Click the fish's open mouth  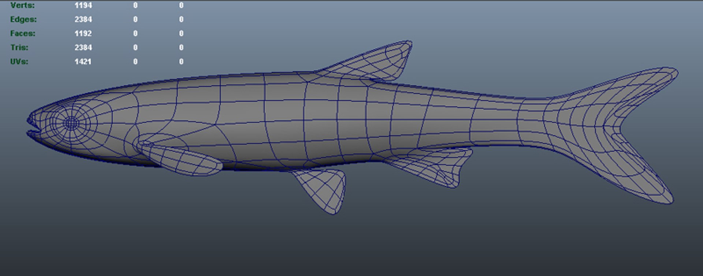tap(34, 128)
